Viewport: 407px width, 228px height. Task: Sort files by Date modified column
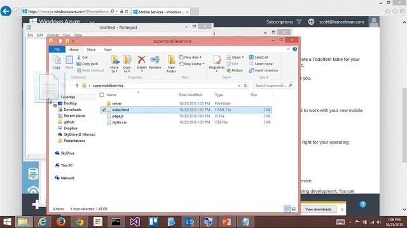point(190,95)
